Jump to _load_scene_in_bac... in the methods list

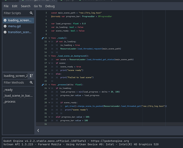[x=18, y=96]
